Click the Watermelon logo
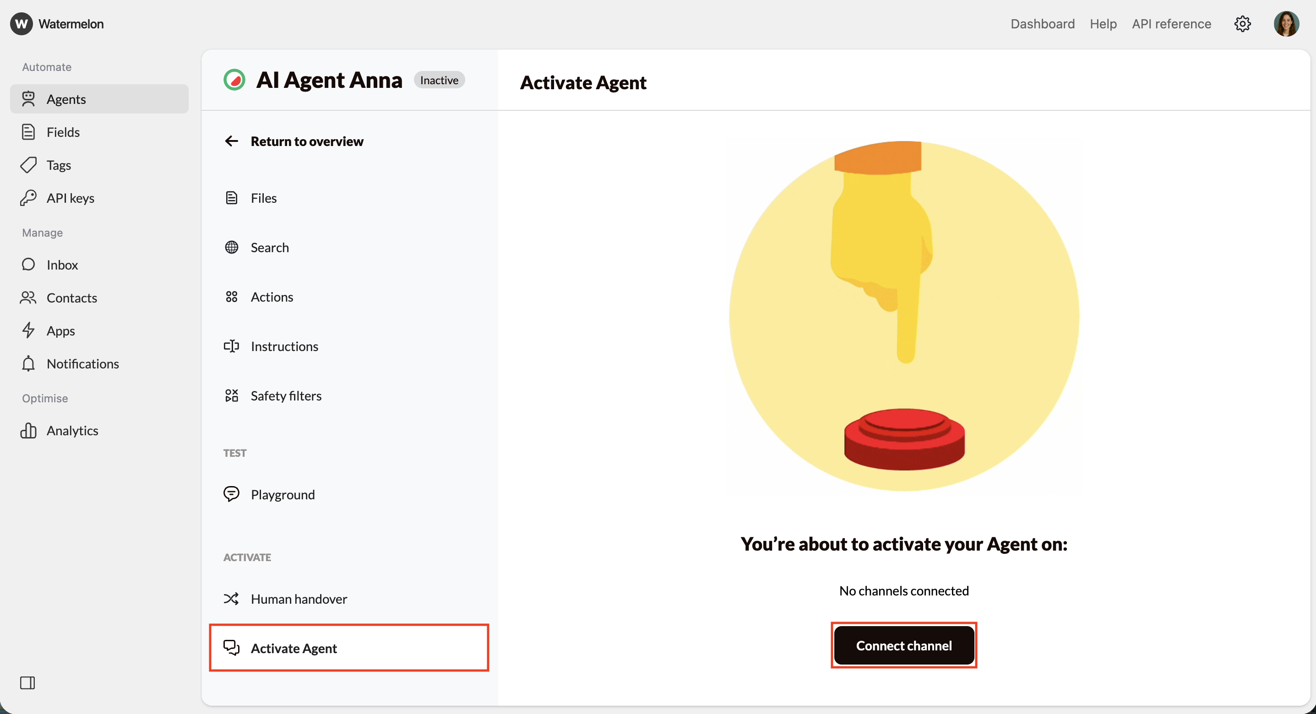1316x714 pixels. click(x=56, y=23)
